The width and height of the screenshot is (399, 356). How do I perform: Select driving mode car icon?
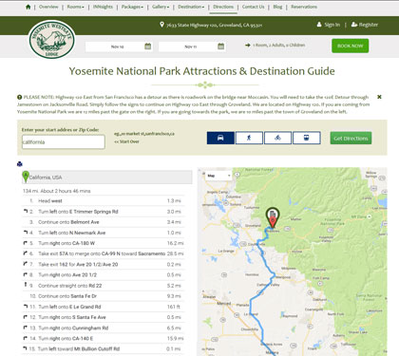[220, 138]
